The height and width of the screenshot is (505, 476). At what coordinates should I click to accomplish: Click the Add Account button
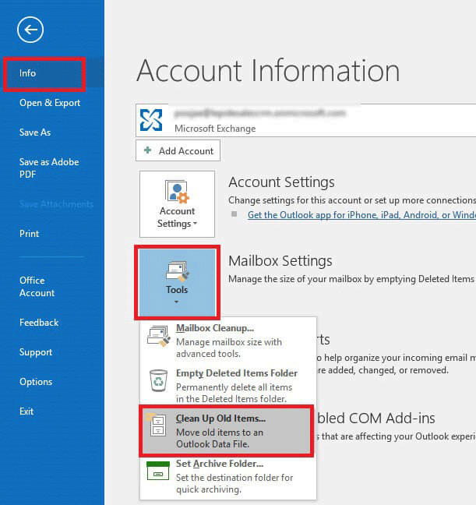pyautogui.click(x=178, y=150)
